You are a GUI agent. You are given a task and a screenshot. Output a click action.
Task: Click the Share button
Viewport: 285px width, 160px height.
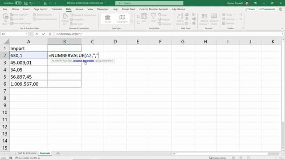pyautogui.click(x=250, y=9)
